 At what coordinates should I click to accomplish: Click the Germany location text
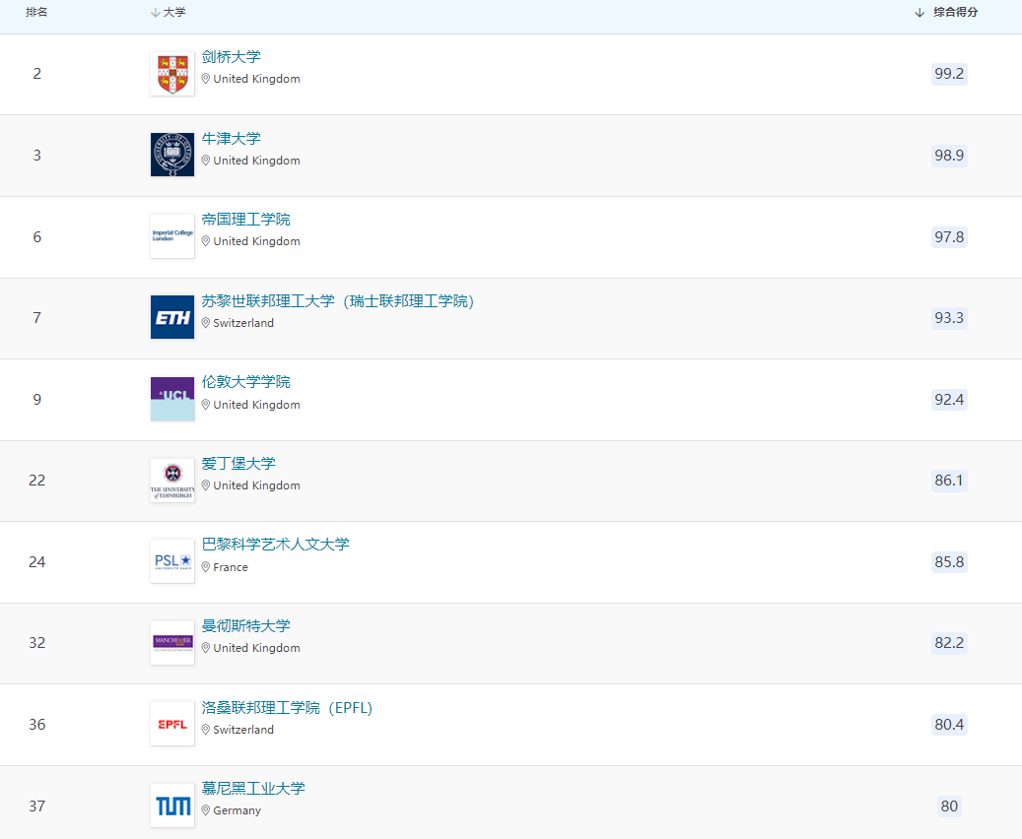(x=237, y=810)
